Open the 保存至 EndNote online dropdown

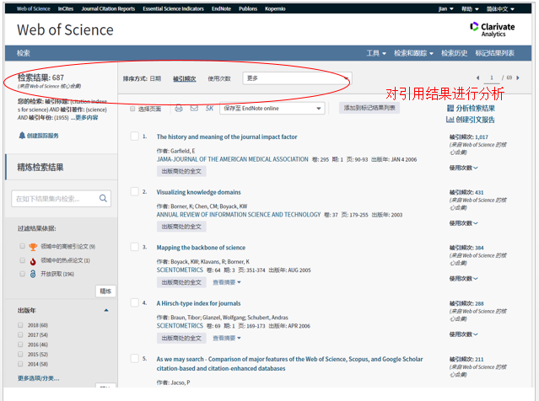272,108
